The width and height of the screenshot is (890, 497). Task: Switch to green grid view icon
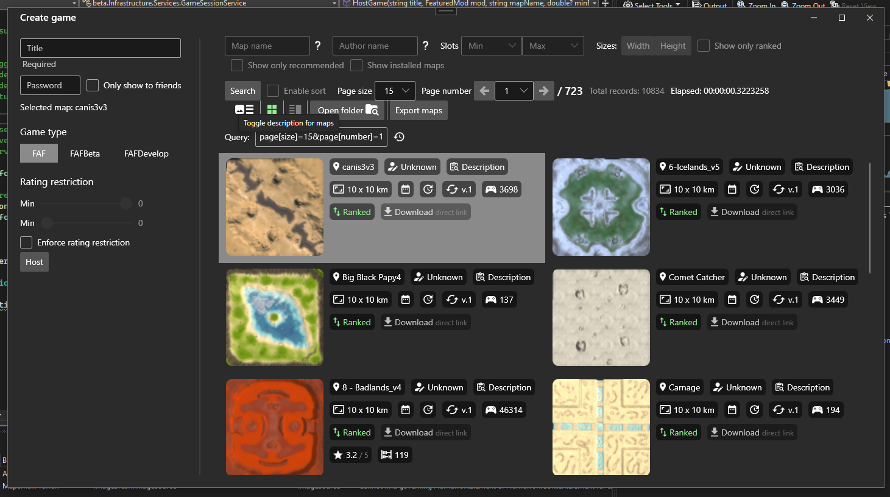[x=272, y=110]
